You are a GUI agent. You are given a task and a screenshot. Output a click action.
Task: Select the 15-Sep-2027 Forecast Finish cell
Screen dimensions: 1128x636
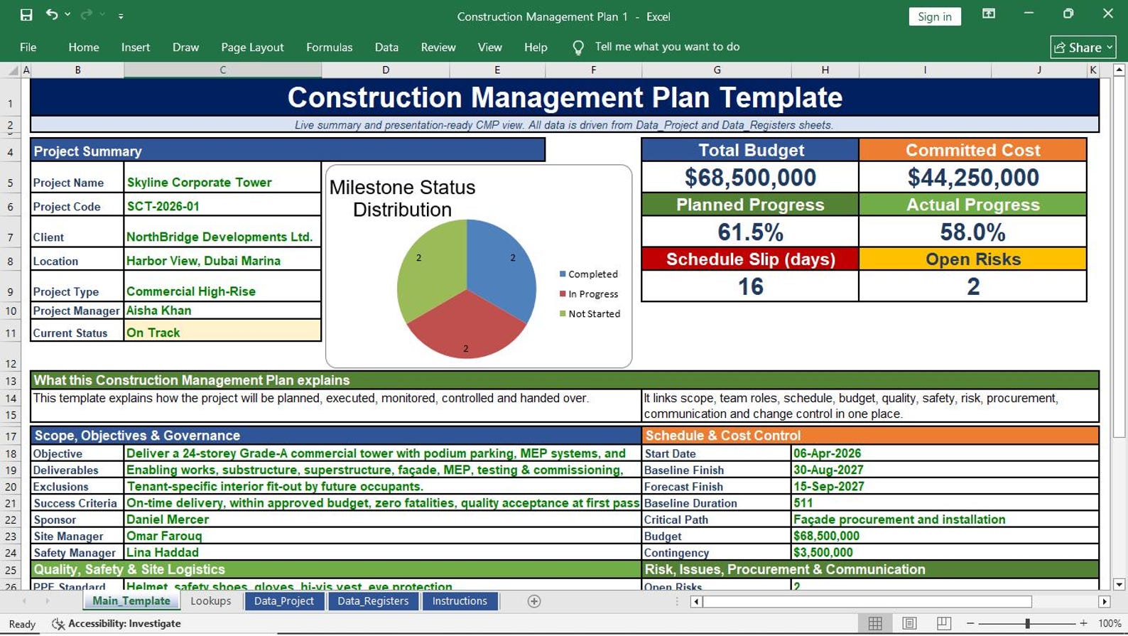945,487
